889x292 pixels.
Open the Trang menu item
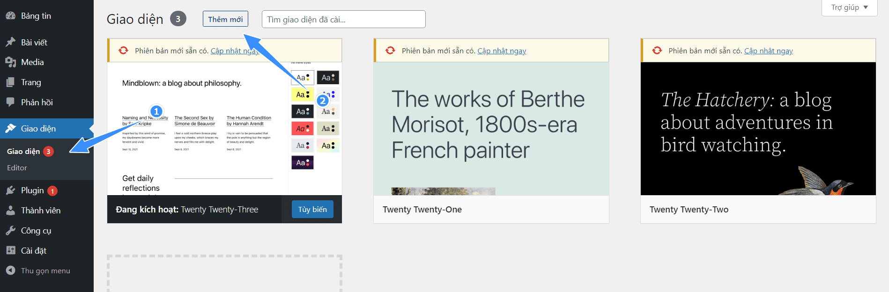[x=47, y=82]
